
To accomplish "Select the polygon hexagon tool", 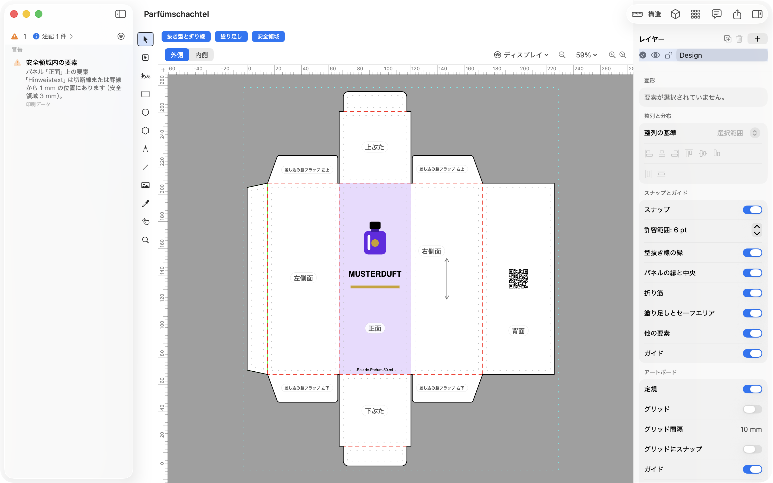I will (x=145, y=130).
